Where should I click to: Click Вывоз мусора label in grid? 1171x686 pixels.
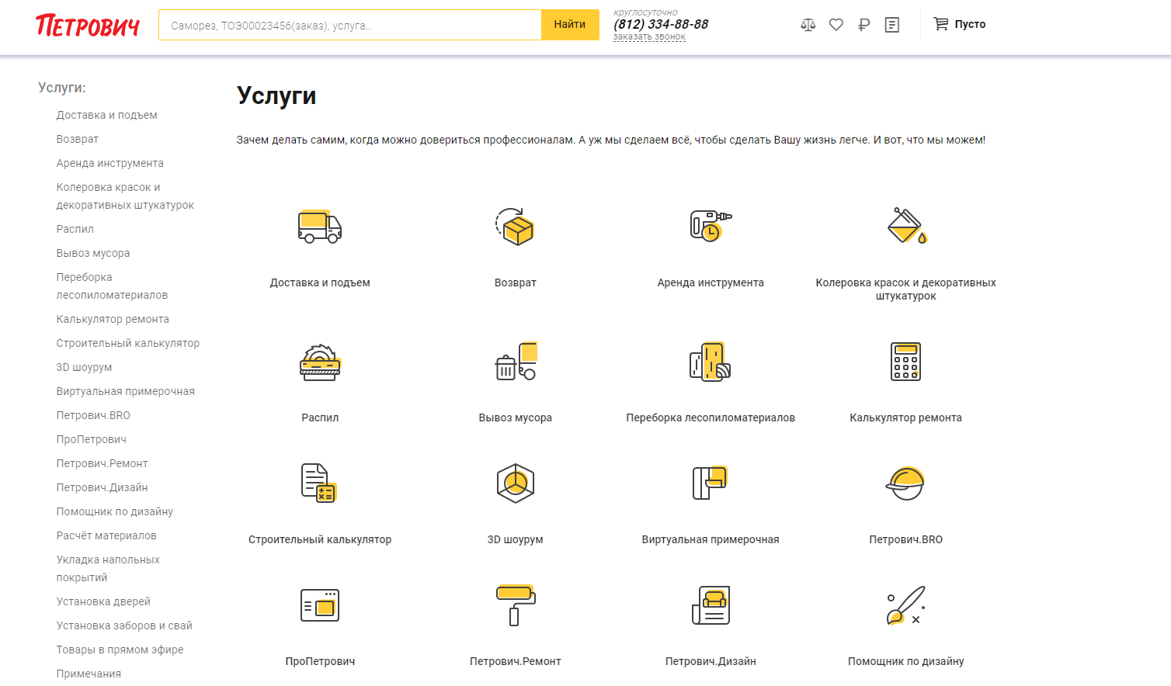pyautogui.click(x=516, y=417)
